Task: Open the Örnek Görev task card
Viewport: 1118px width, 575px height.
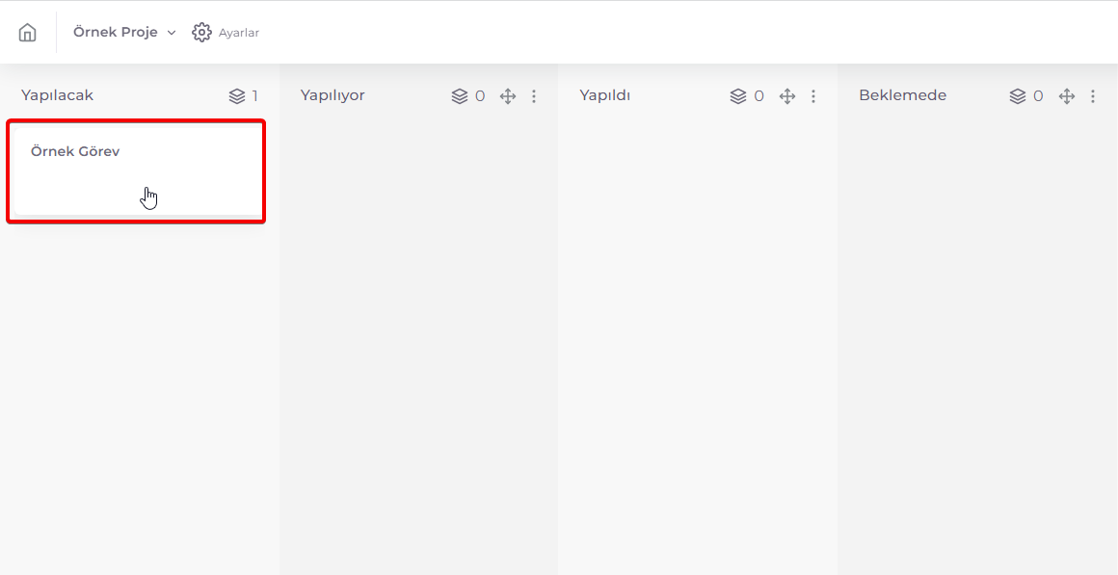Action: [x=136, y=171]
